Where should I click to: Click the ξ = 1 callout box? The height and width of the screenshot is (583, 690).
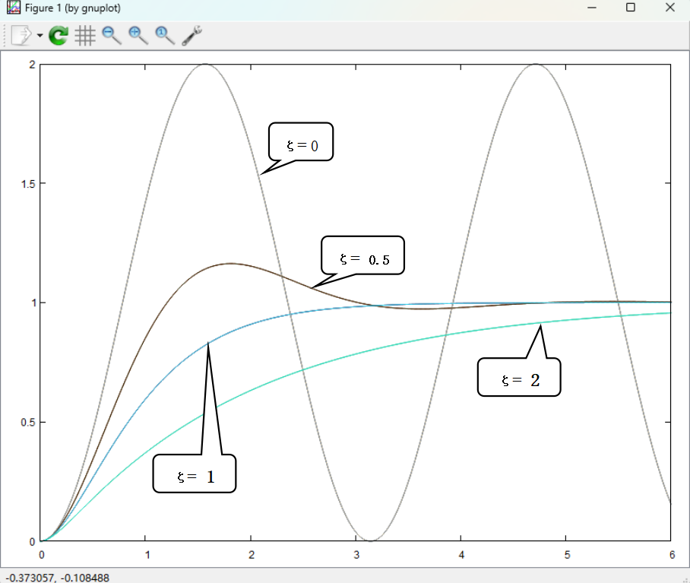click(195, 474)
